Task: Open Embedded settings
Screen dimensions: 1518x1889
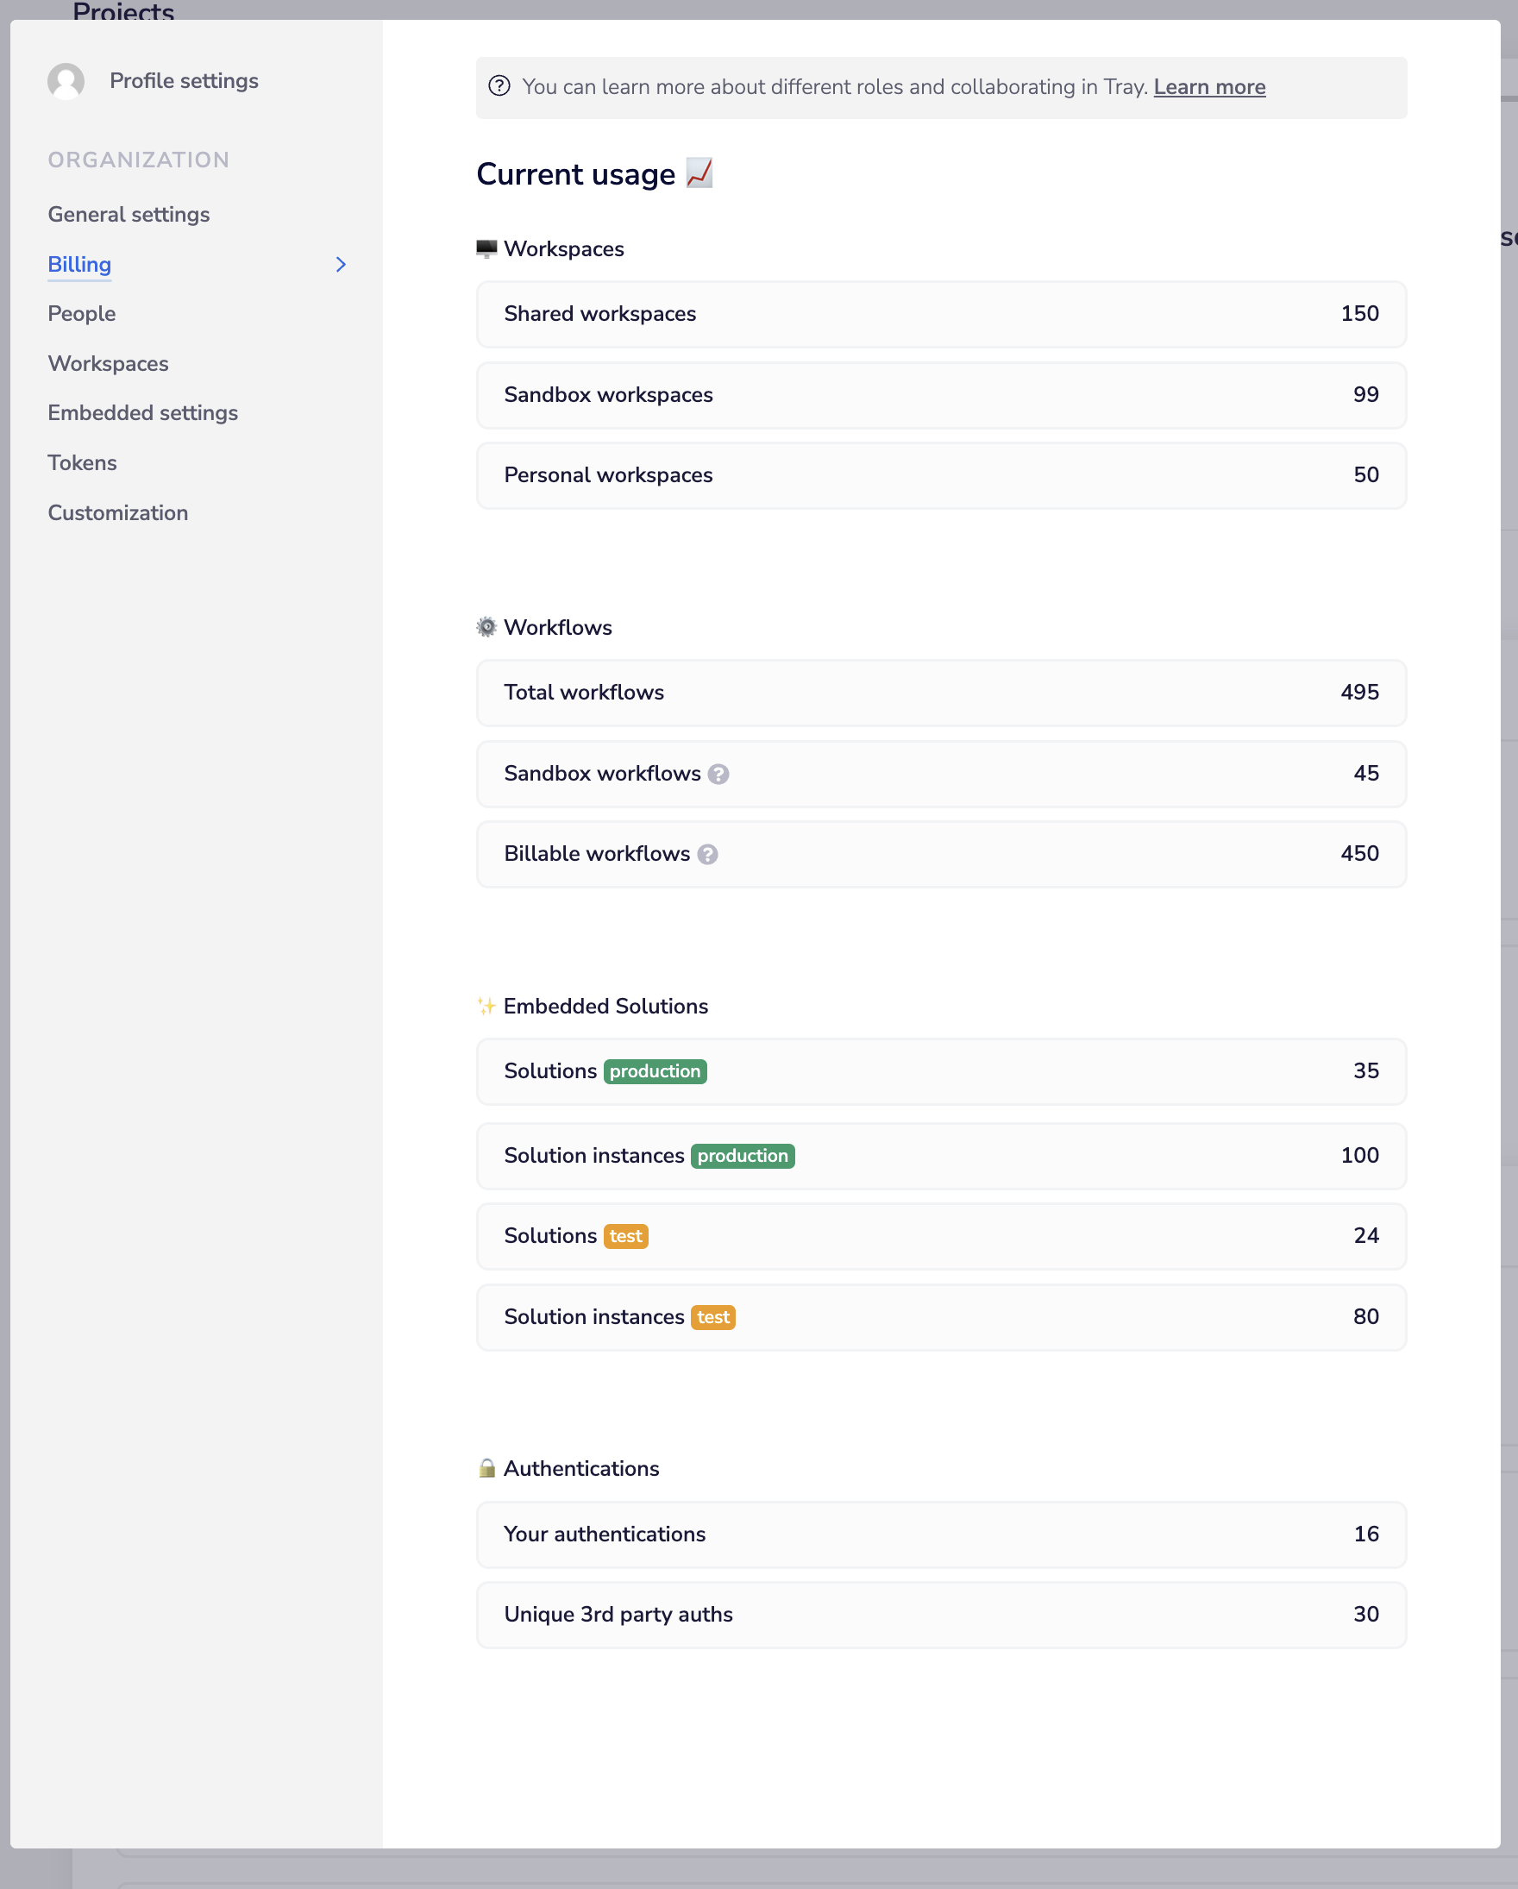Action: click(x=143, y=412)
